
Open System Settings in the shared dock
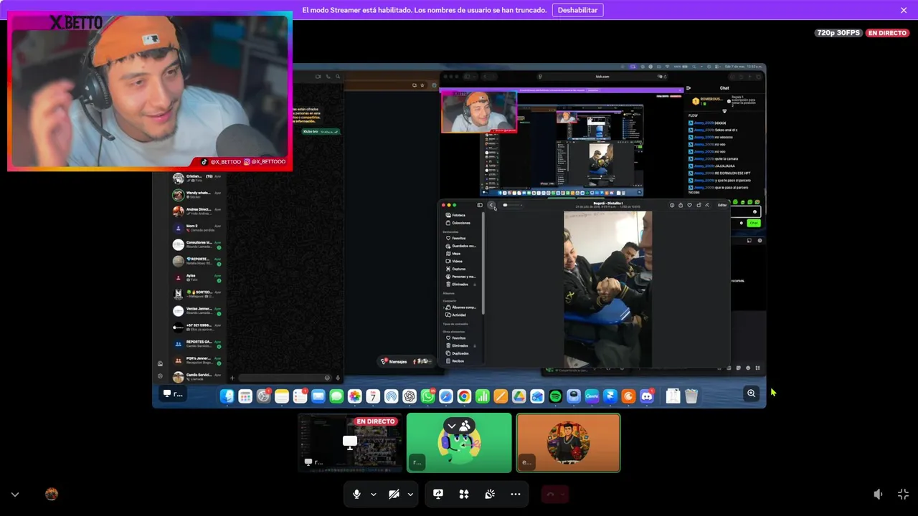coord(263,396)
